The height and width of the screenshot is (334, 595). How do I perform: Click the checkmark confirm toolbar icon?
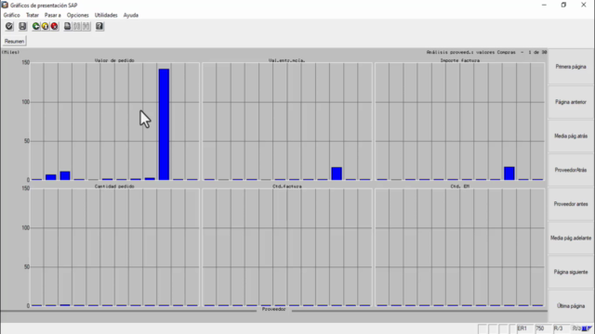click(9, 26)
